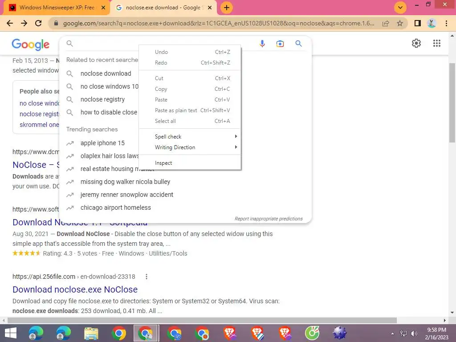Open Chrome's three-dot menu
The height and width of the screenshot is (342, 456).
446,23
